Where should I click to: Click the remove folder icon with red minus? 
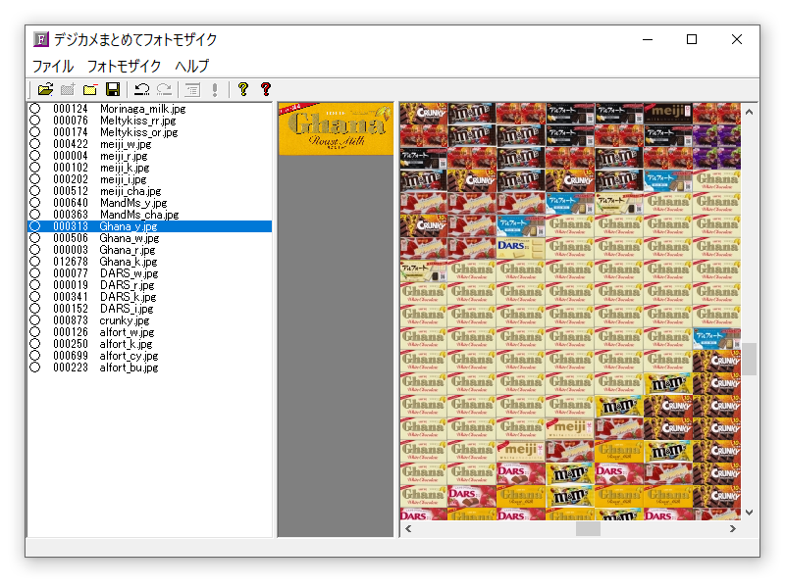pos(90,89)
